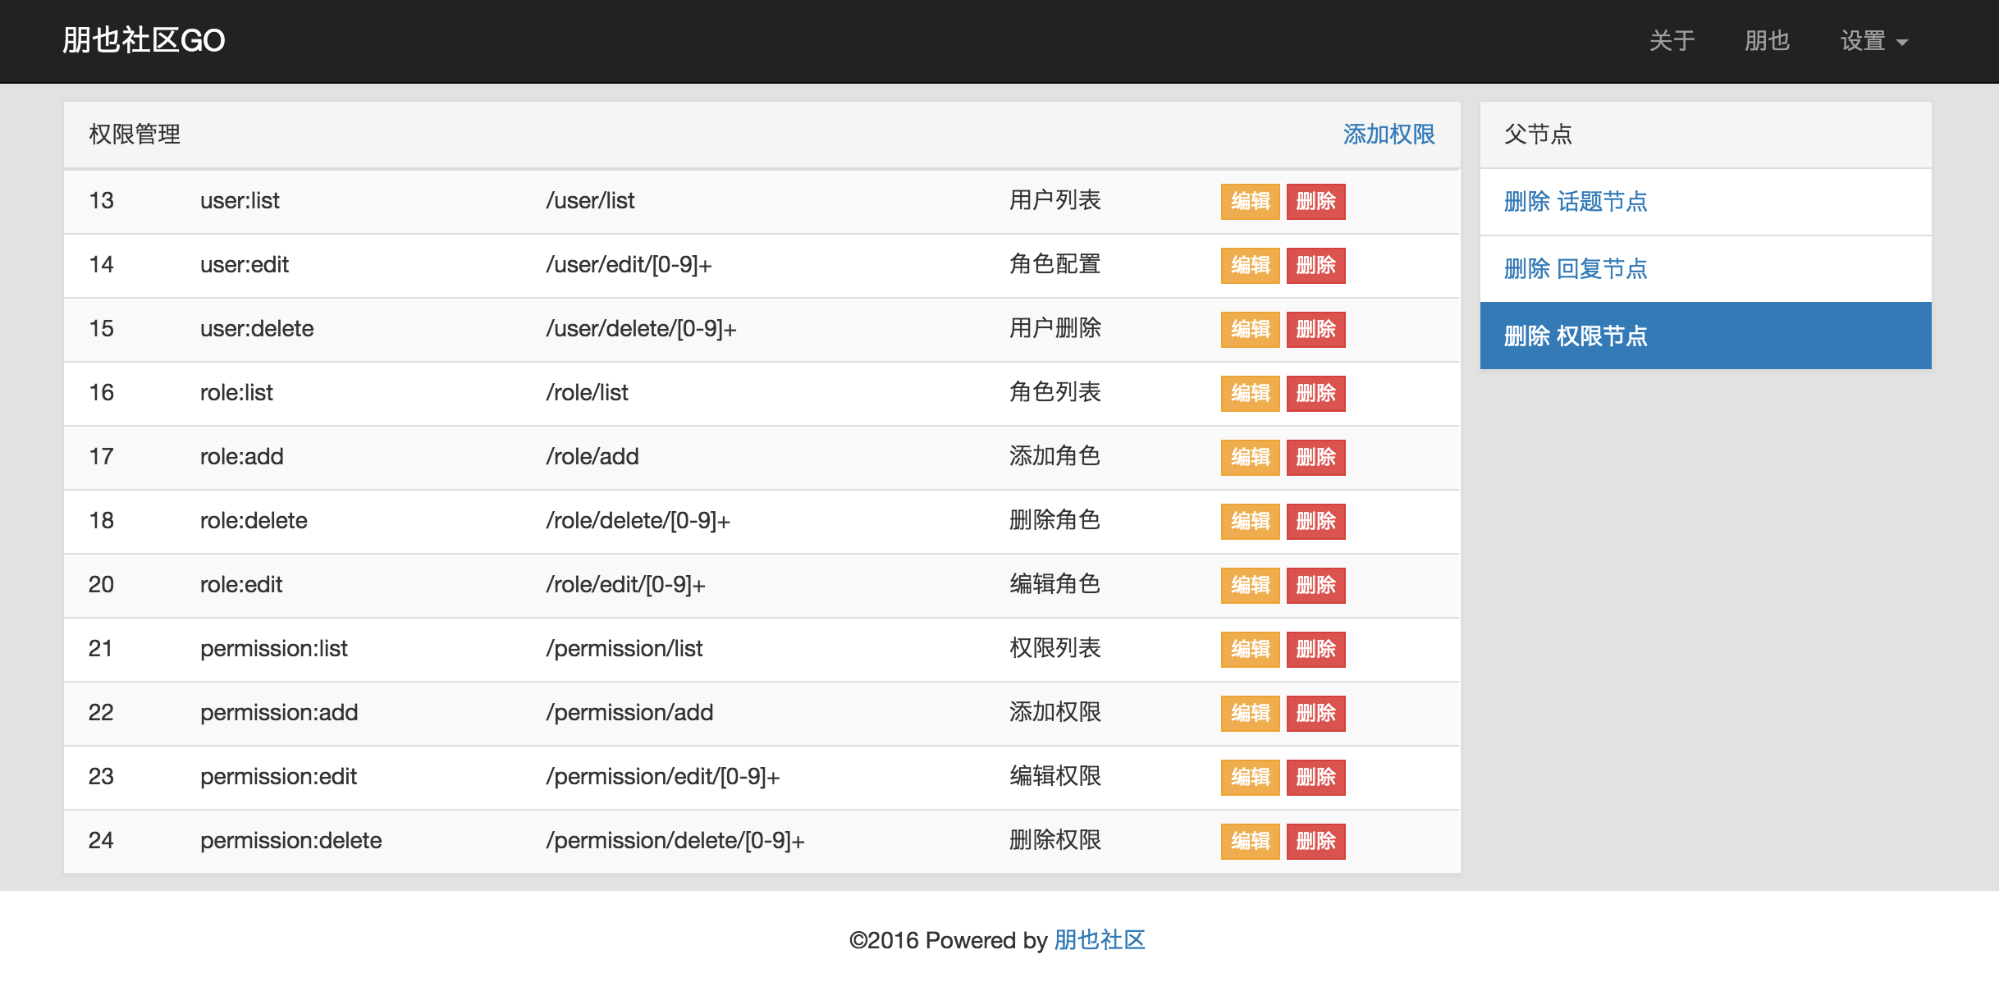This screenshot has height=991, width=1999.
Task: Delete the permission:delete row
Action: tap(1315, 841)
